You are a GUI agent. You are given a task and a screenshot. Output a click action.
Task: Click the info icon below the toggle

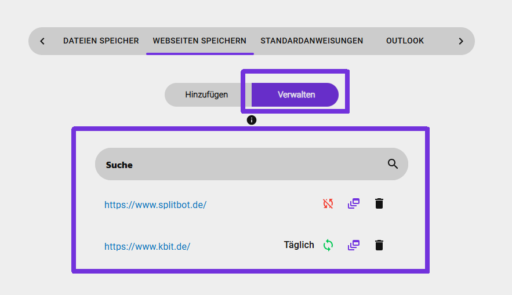pyautogui.click(x=252, y=120)
